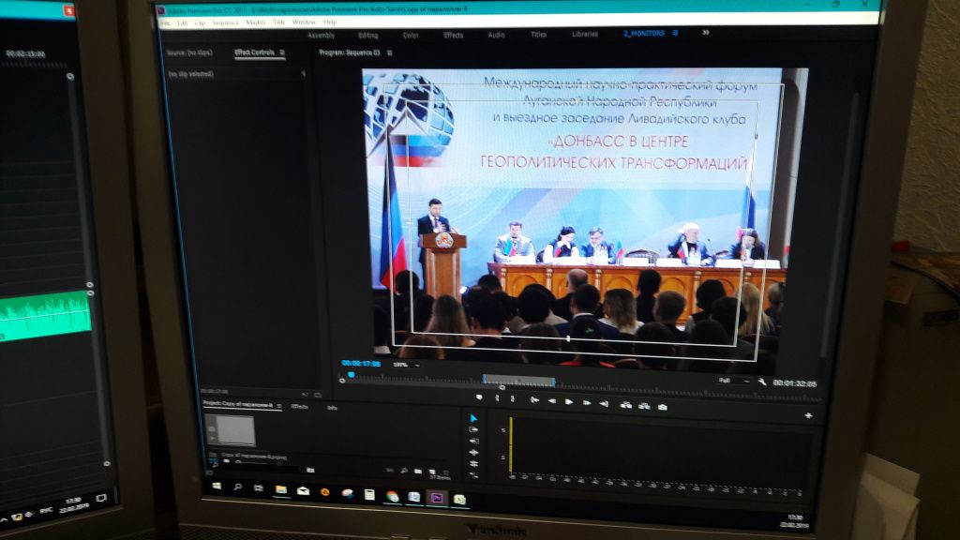Export a frame with the camera icon
Image resolution: width=960 pixels, height=540 pixels.
(663, 407)
